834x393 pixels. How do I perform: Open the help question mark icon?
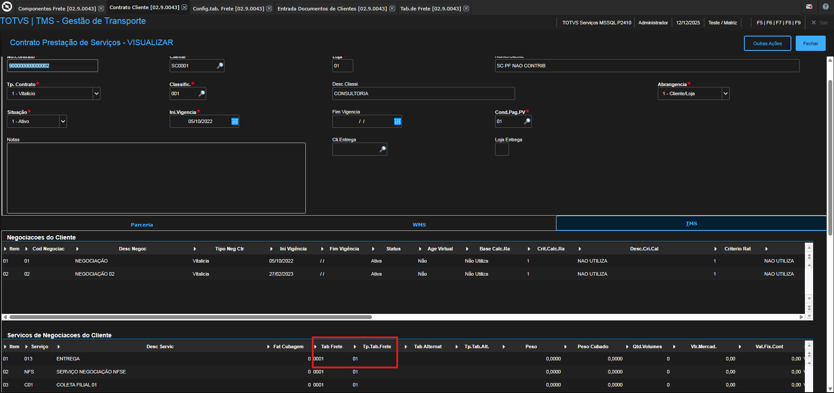pos(826,7)
